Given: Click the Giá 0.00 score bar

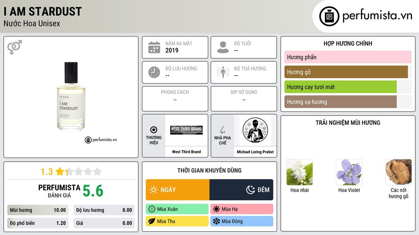Looking at the screenshot, I should coord(104,223).
